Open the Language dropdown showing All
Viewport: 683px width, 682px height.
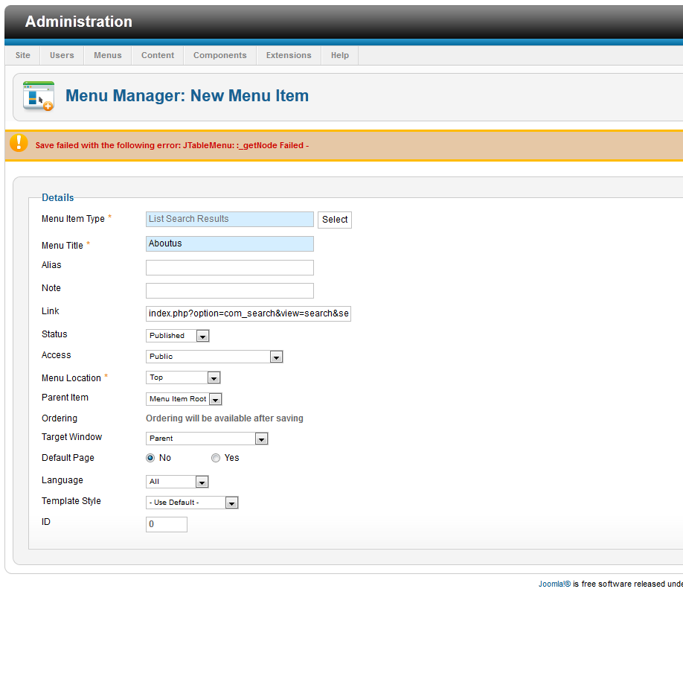(177, 482)
